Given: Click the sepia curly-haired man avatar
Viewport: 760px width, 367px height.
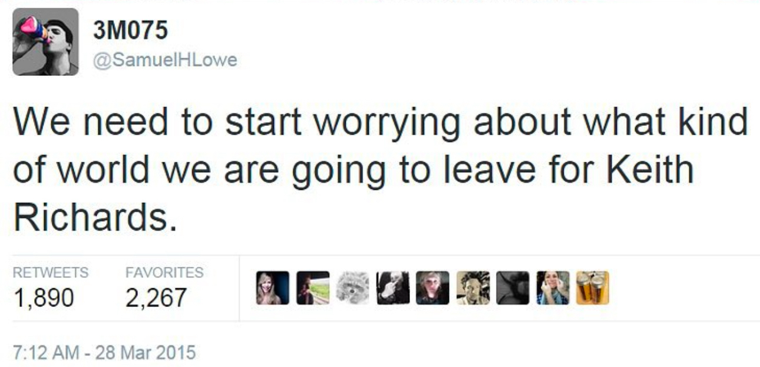Looking at the screenshot, I should coord(473,288).
